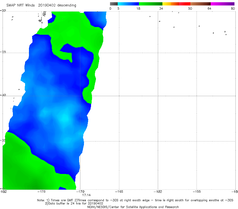Click the magenta-purple segment of the color bar

(223, 4)
